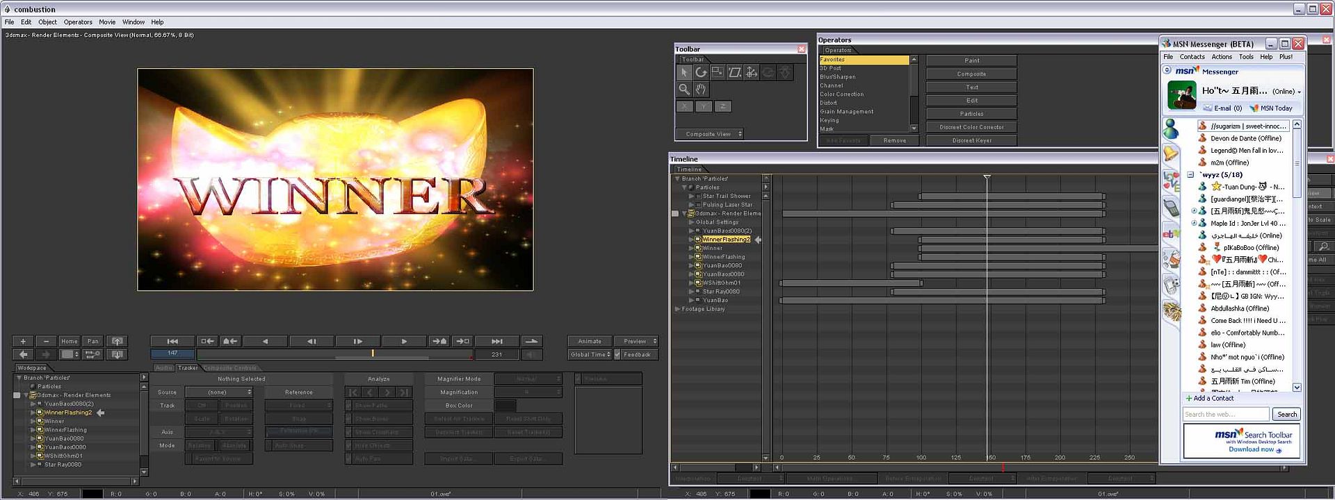
Task: Expand the Footage Library in Timeline
Action: (x=677, y=309)
